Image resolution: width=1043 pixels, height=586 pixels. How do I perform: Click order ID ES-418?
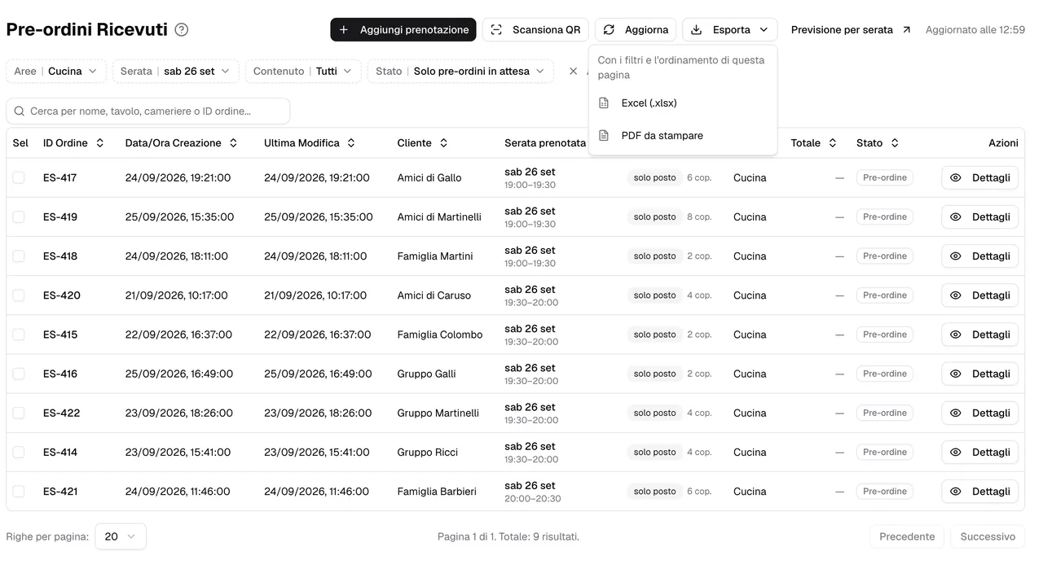[x=60, y=256]
